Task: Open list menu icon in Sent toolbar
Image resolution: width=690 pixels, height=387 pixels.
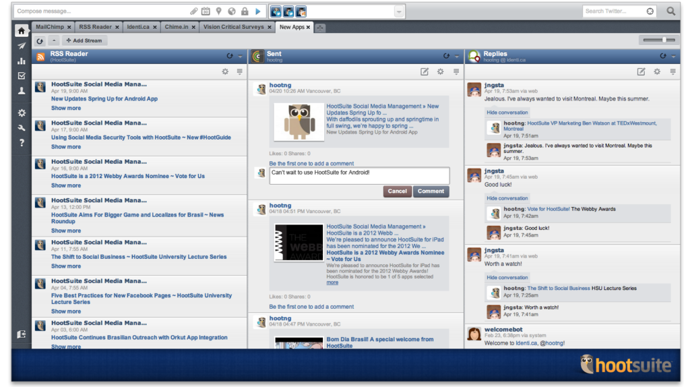Action: click(x=456, y=71)
